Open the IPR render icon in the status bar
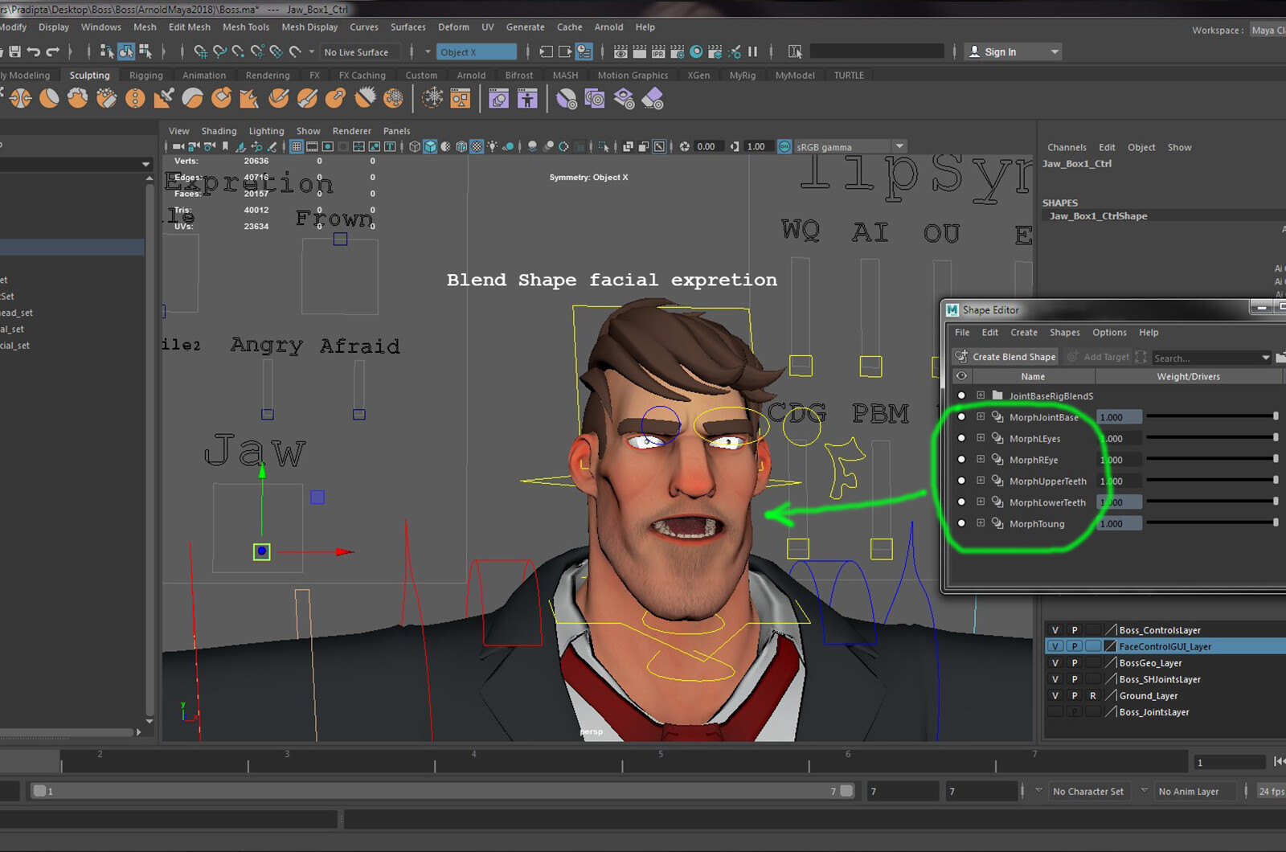Screen dimensions: 1286x852 point(658,51)
